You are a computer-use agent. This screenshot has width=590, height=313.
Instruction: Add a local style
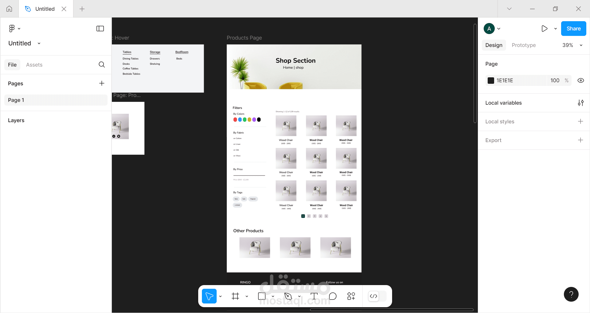pos(580,122)
